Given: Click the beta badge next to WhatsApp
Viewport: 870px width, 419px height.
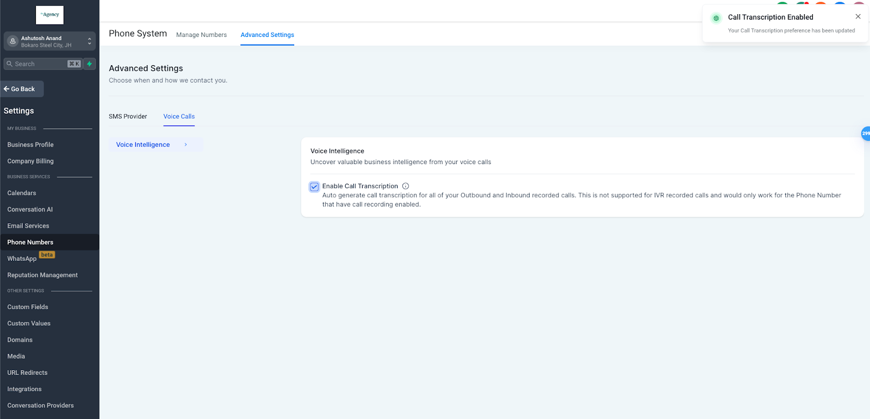Looking at the screenshot, I should (x=47, y=255).
